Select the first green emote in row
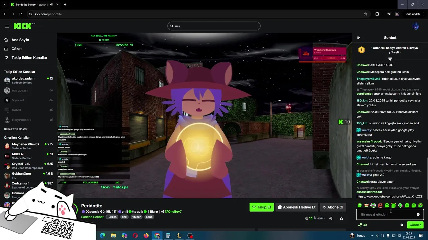The height and width of the screenshot is (240, 428). pos(360,205)
